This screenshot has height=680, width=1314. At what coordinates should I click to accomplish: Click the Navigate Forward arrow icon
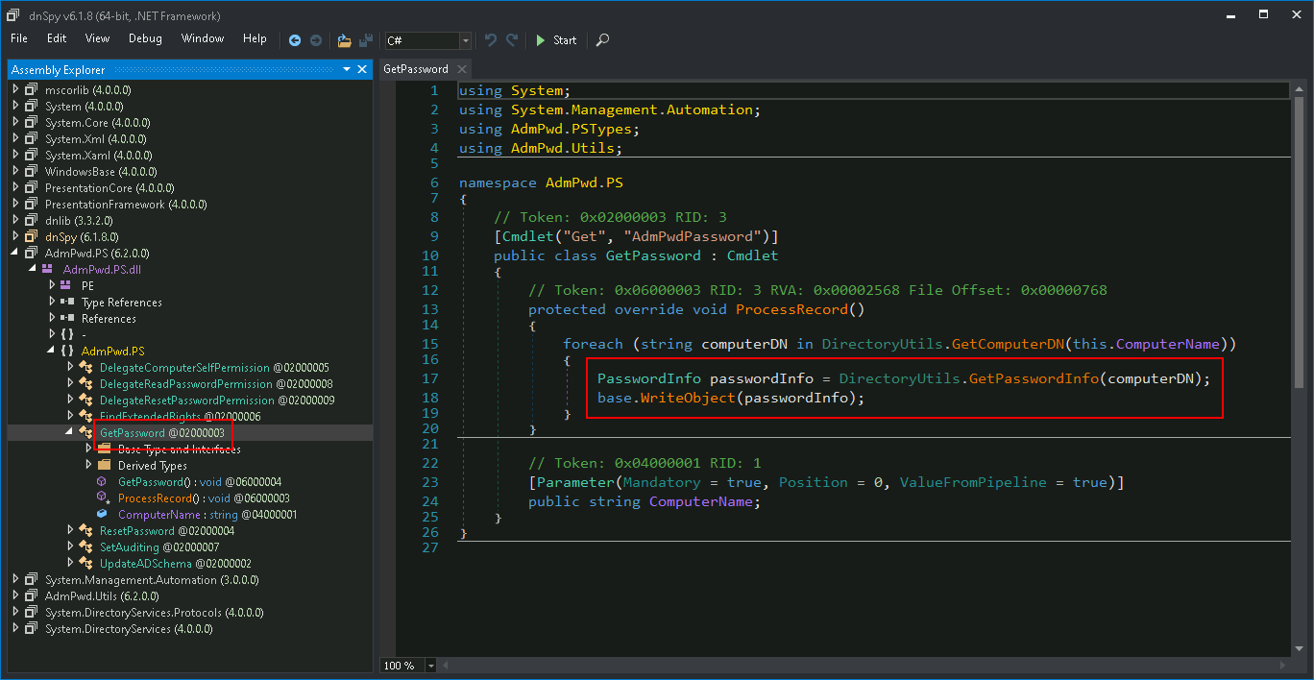[x=316, y=40]
